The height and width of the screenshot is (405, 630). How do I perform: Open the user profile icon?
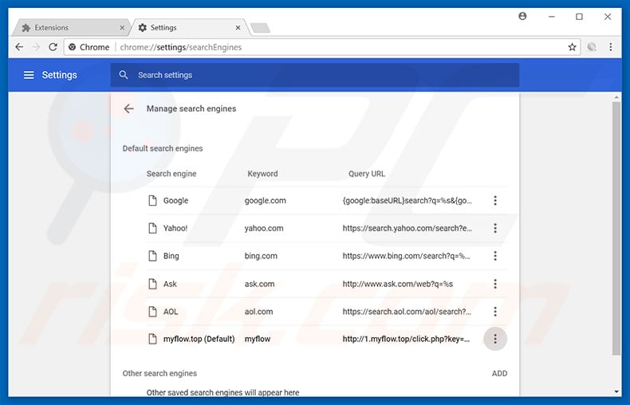click(522, 16)
